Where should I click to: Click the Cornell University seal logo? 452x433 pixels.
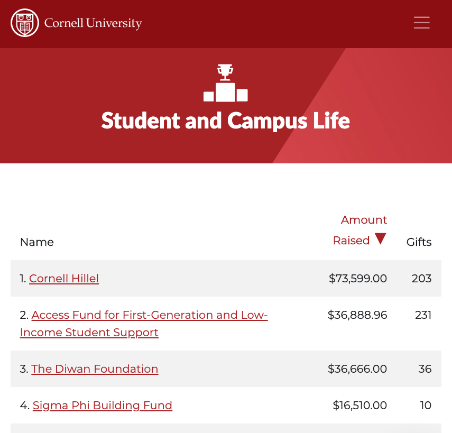[25, 23]
